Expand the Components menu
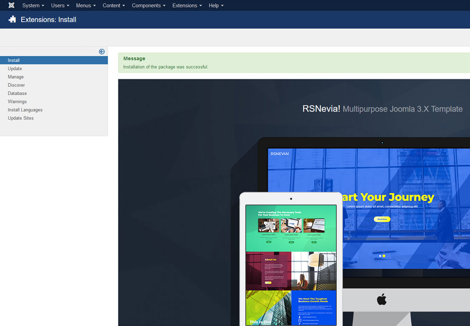Image resolution: width=470 pixels, height=326 pixels. click(148, 6)
